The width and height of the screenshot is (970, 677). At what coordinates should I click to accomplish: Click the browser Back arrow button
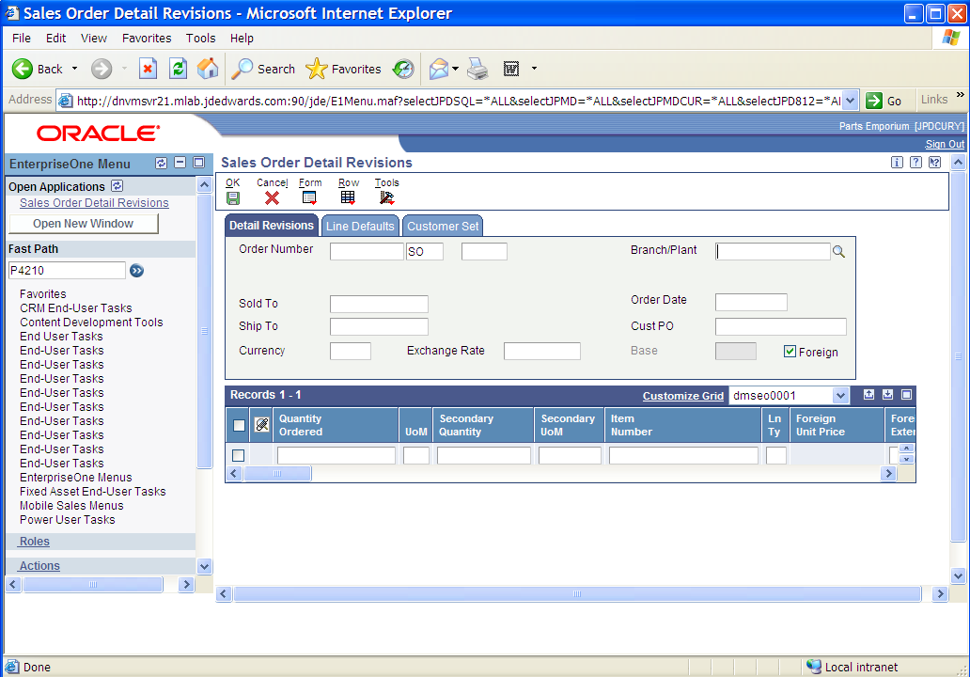tap(23, 69)
